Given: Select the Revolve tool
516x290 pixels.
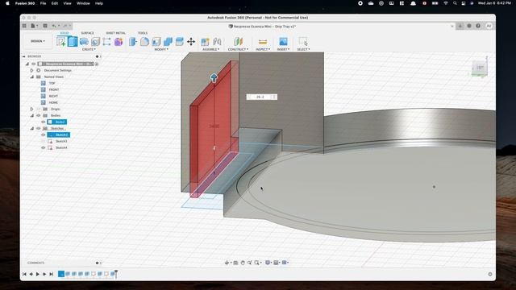Looking at the screenshot, I should click(84, 42).
